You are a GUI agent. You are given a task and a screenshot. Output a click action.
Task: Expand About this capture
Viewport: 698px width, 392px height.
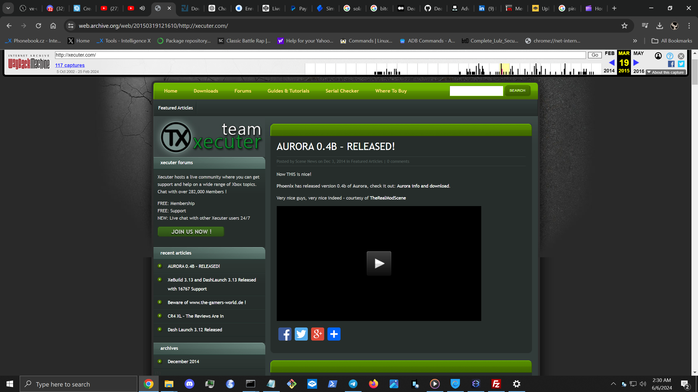(x=666, y=72)
